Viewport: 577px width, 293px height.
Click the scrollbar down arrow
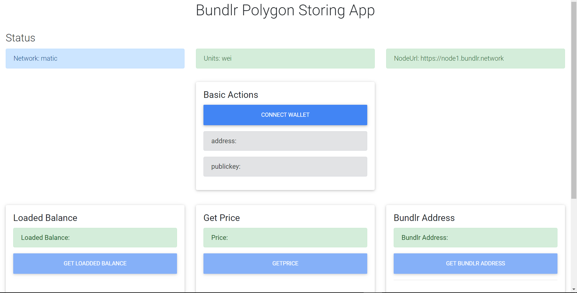click(574, 290)
